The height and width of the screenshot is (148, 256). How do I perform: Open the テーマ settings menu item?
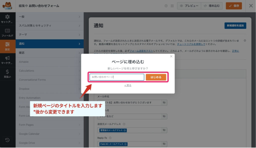click(49, 35)
